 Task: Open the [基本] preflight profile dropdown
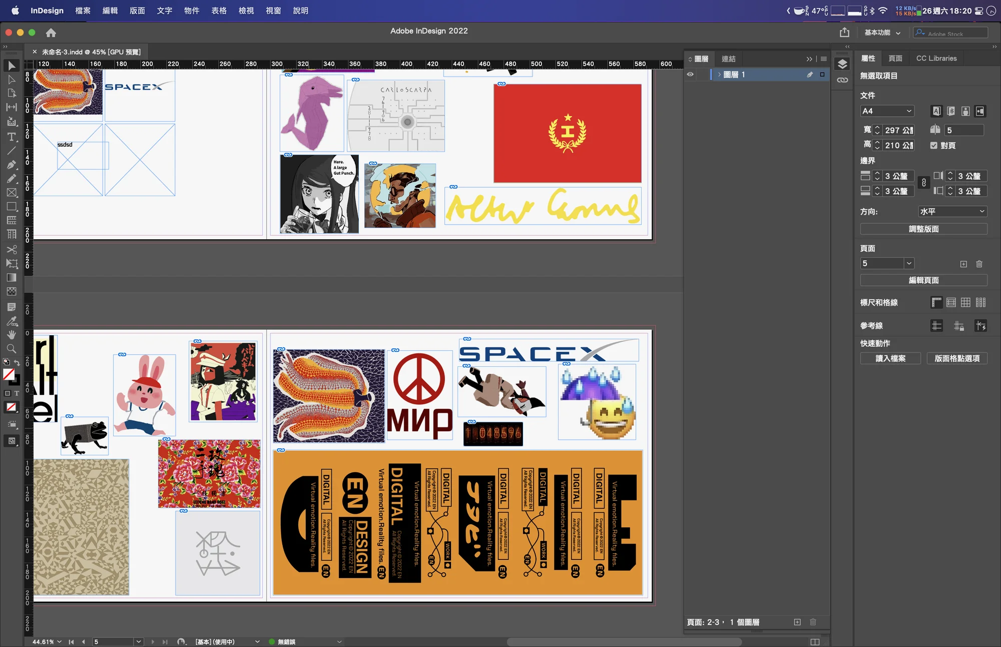[258, 641]
